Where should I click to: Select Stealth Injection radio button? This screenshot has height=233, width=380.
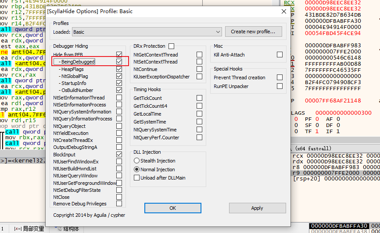[137, 161]
